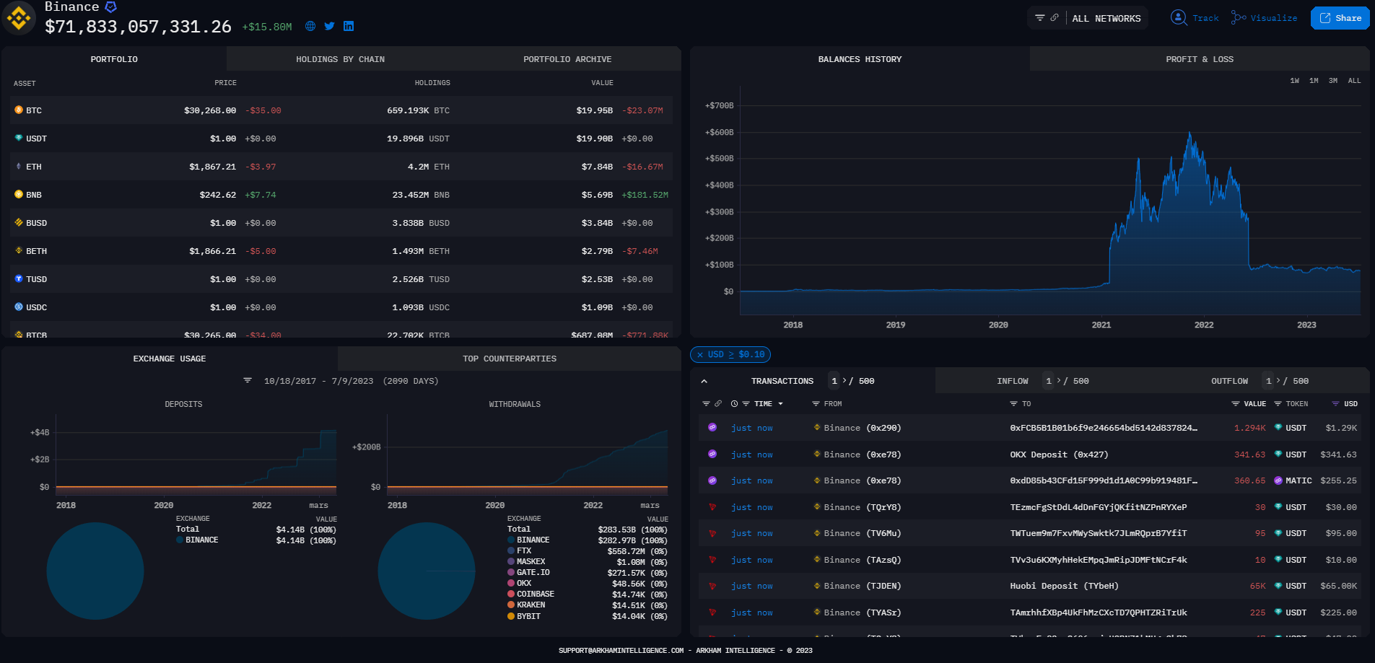The height and width of the screenshot is (663, 1375).
Task: Switch to the Profit & Loss tab
Action: (x=1199, y=59)
